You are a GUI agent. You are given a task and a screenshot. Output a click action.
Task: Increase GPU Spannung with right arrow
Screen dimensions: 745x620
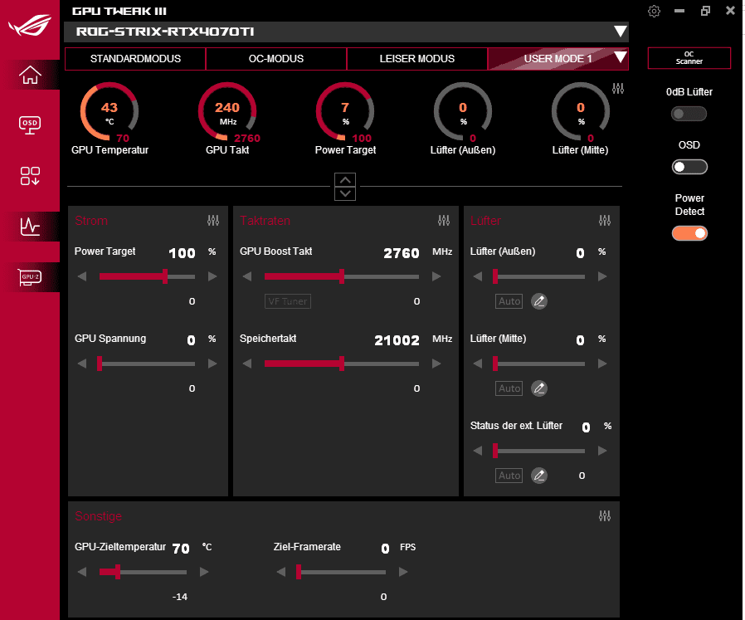coord(212,364)
